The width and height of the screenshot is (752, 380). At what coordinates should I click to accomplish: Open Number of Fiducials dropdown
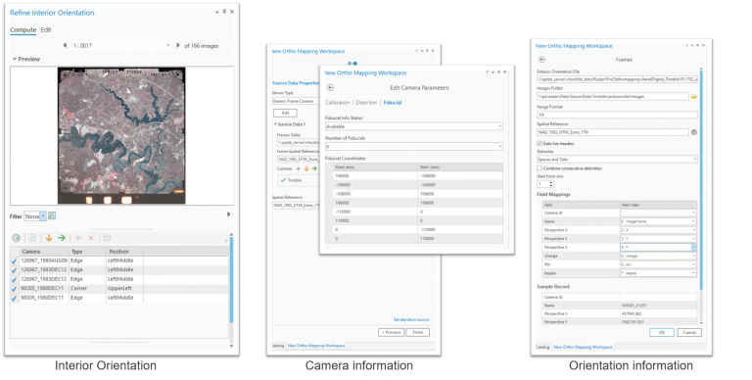[414, 146]
